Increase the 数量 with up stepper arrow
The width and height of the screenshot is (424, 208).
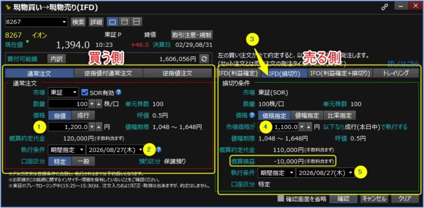99,104
